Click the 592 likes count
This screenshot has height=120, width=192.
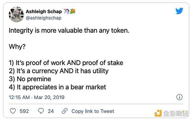tap(24, 111)
